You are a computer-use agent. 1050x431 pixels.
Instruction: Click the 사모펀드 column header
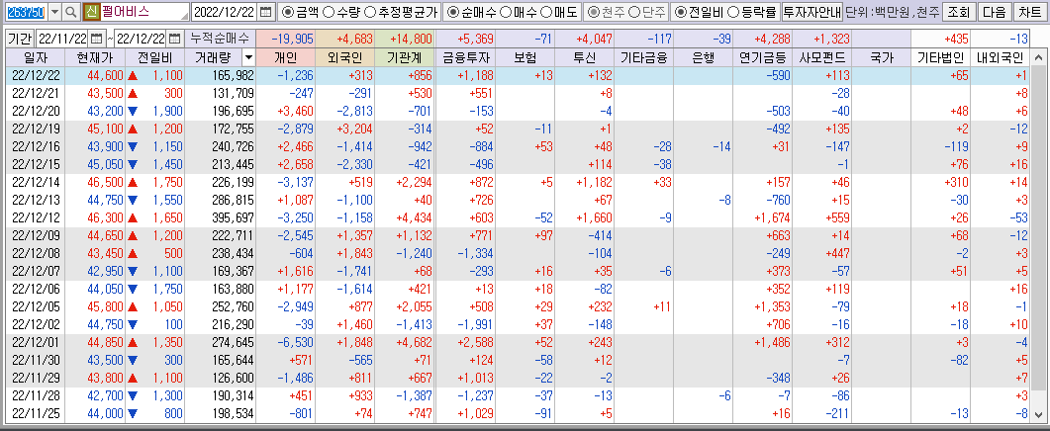coord(822,58)
